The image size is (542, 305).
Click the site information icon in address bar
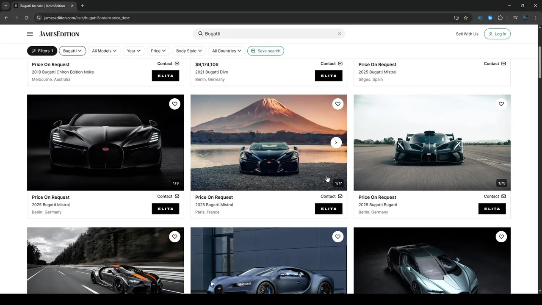[39, 18]
